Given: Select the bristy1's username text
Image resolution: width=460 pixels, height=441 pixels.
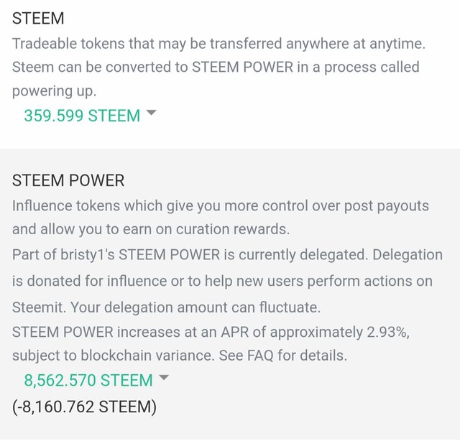Looking at the screenshot, I should 88,254.
